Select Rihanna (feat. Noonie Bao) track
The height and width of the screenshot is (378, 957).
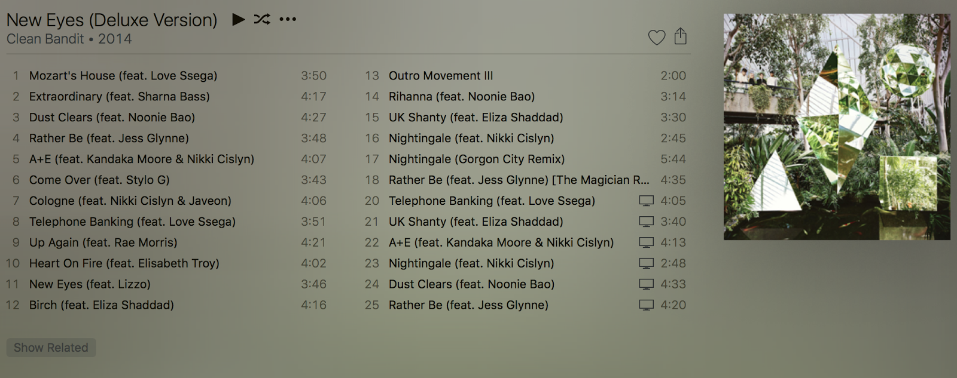[x=525, y=96]
